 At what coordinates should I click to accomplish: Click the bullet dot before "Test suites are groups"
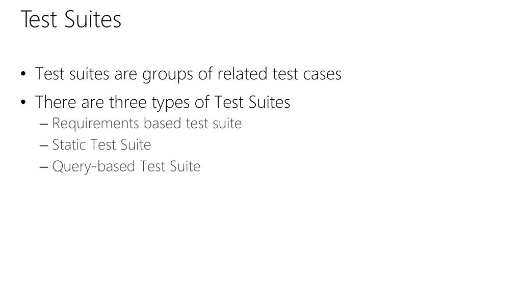[23, 73]
